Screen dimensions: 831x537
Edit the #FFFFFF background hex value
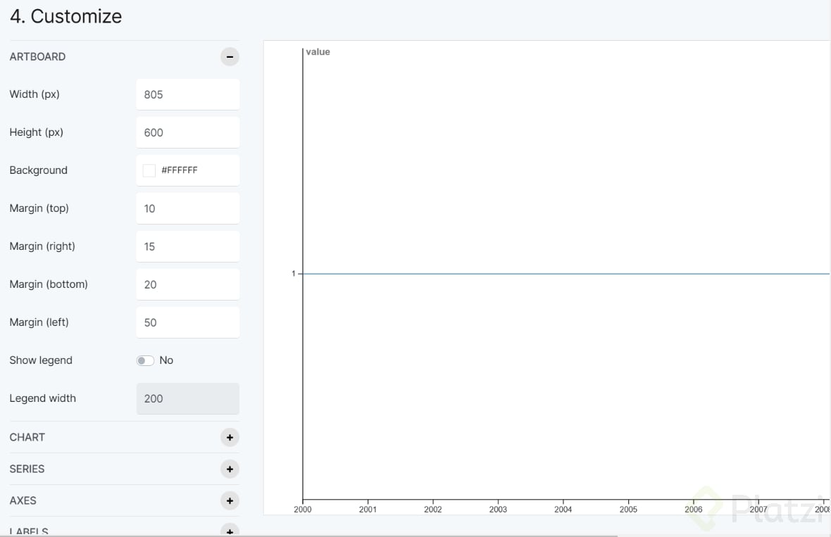click(179, 170)
